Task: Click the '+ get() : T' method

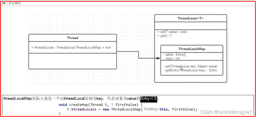Action: click(164, 36)
